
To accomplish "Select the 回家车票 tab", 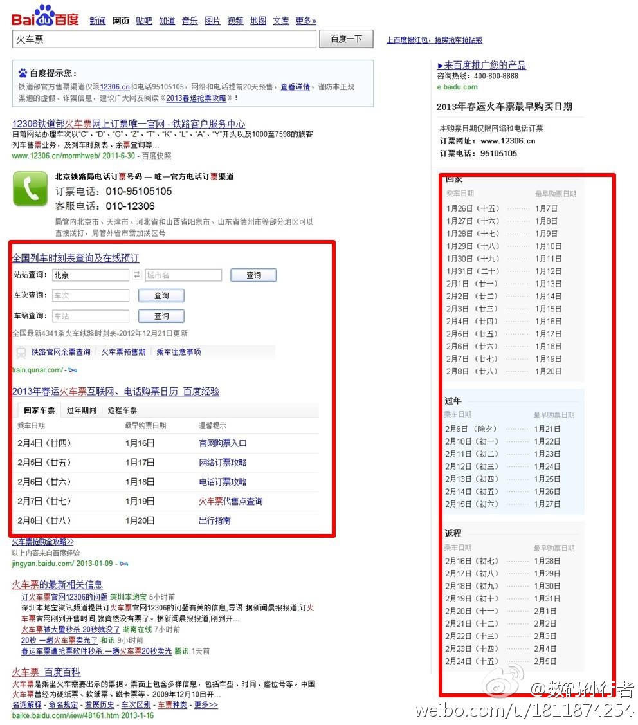I will pos(39,410).
